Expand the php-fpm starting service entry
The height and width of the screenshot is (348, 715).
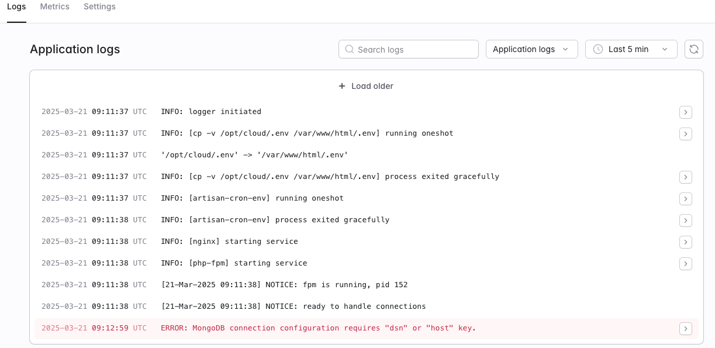tap(686, 264)
